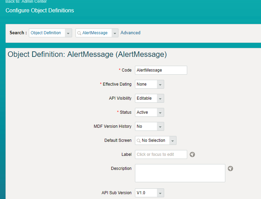Click the MDF Version History label

tap(113, 126)
